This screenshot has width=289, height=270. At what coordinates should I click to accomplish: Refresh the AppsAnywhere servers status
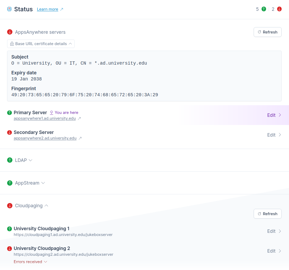[x=267, y=32]
